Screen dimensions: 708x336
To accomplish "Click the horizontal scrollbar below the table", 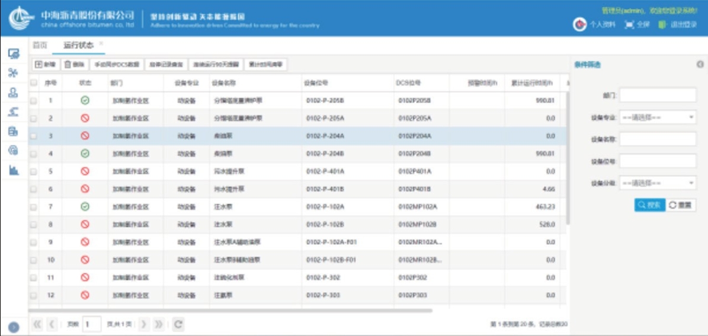I will pos(231,311).
